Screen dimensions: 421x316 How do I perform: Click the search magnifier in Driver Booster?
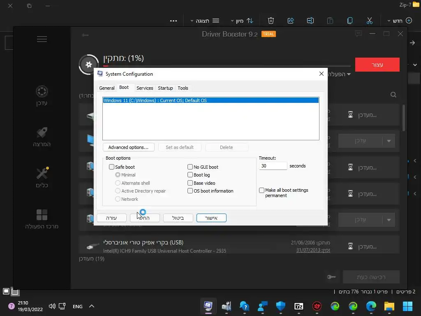coord(393,95)
